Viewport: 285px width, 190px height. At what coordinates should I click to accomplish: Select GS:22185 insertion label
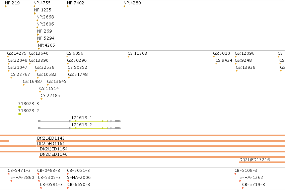coord(50,96)
